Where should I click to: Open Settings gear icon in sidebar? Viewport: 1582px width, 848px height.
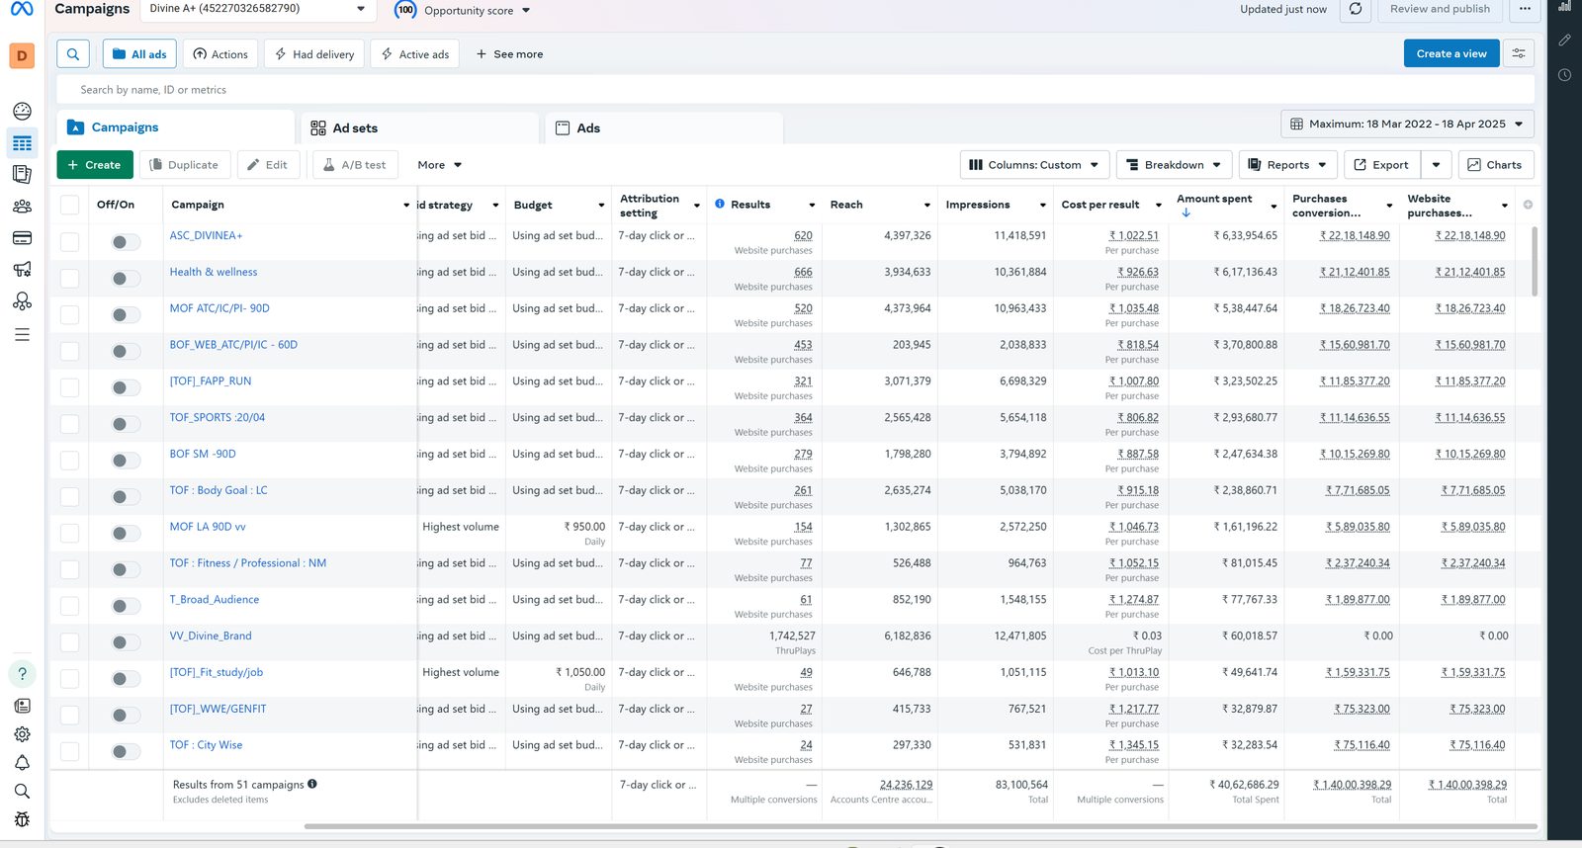tap(22, 734)
